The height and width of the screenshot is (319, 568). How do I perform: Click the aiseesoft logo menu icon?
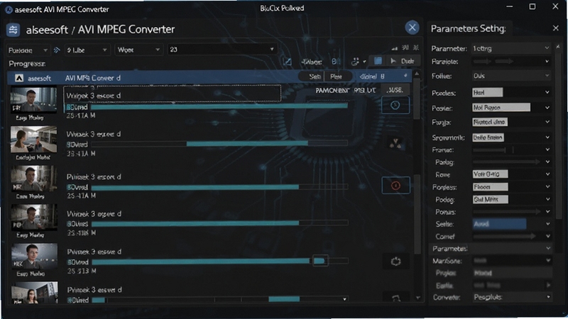(x=13, y=30)
